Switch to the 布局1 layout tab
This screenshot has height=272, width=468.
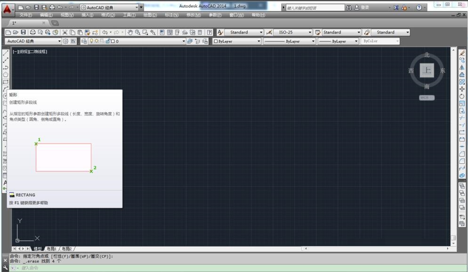(x=52, y=249)
